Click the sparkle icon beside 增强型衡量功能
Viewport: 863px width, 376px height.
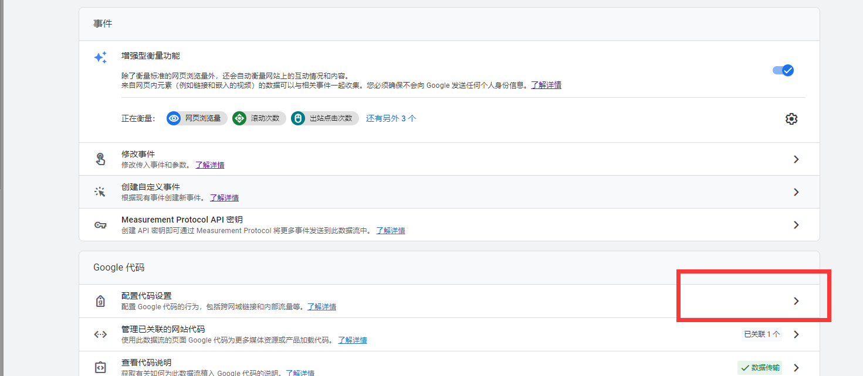click(x=100, y=57)
